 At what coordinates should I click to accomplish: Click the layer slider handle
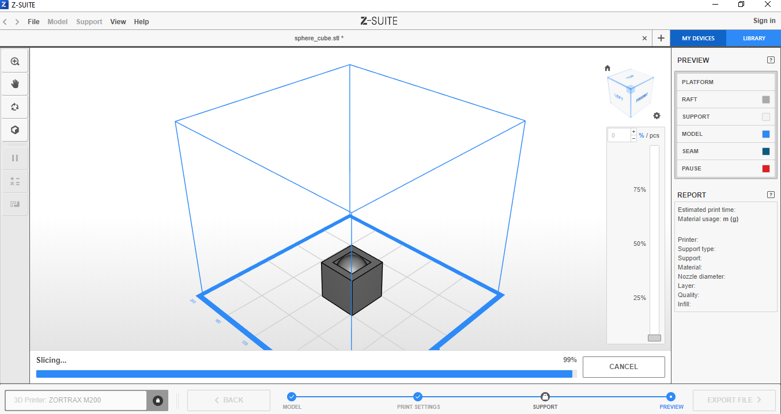[654, 338]
